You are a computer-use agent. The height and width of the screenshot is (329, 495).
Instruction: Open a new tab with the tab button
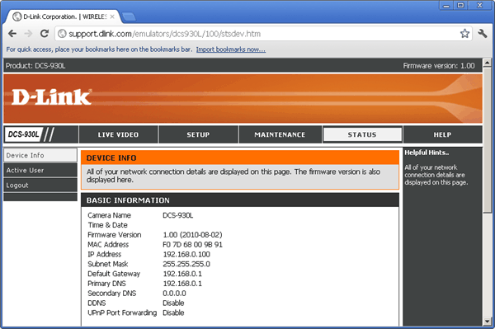[129, 16]
